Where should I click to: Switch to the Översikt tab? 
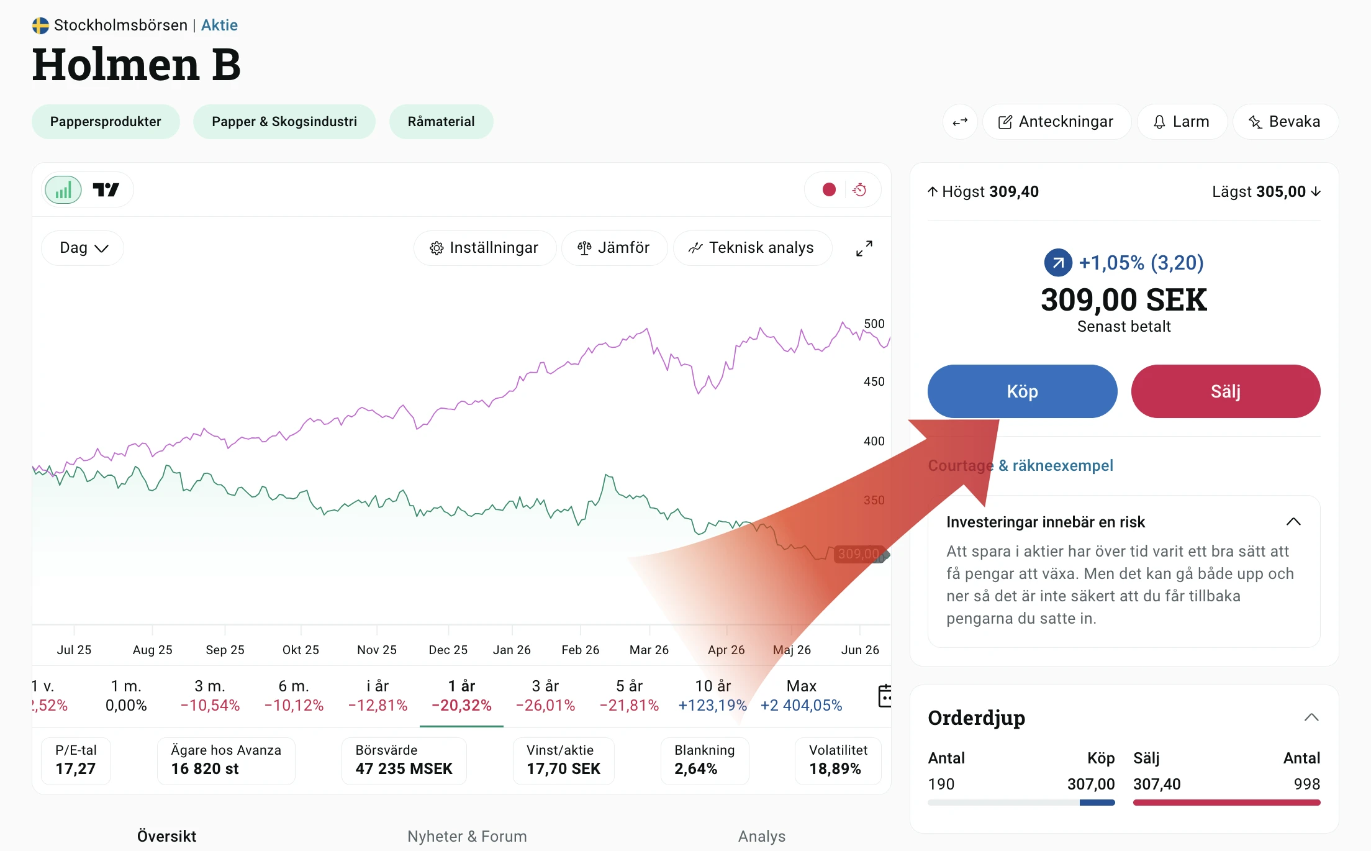[x=166, y=836]
